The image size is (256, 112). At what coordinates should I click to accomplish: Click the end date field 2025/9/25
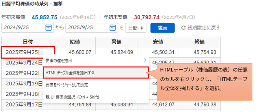point(92,27)
